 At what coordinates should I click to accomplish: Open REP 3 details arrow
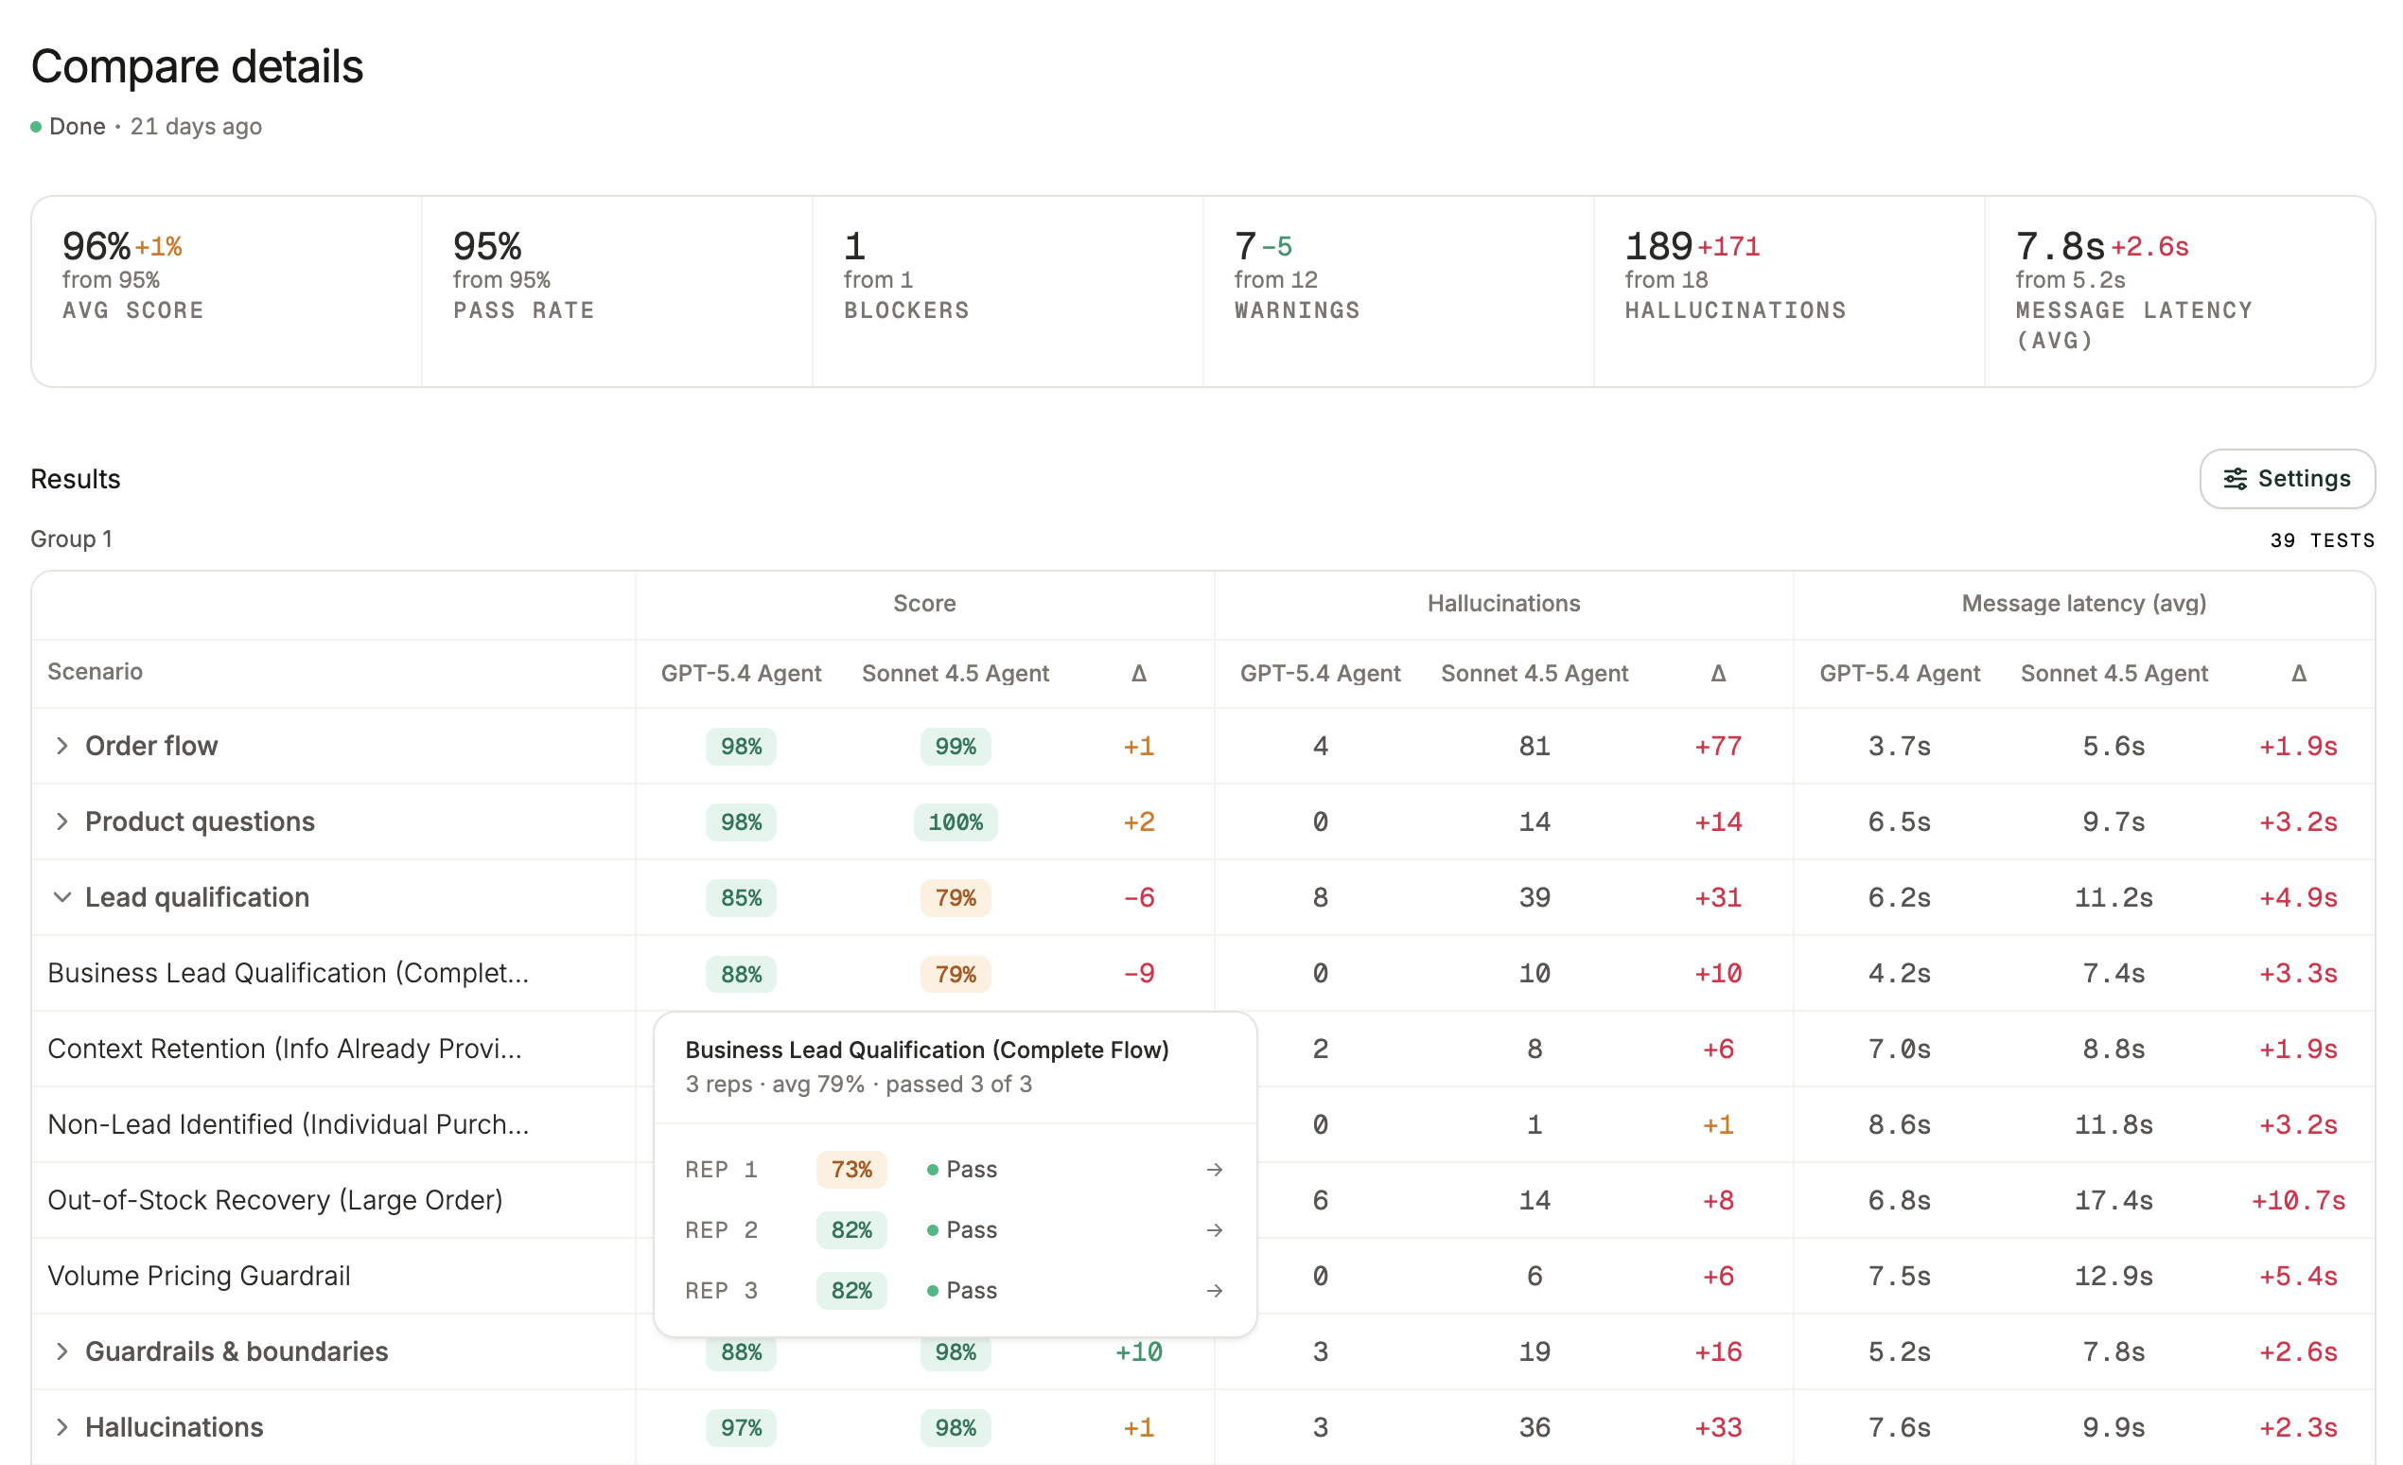1214,1291
